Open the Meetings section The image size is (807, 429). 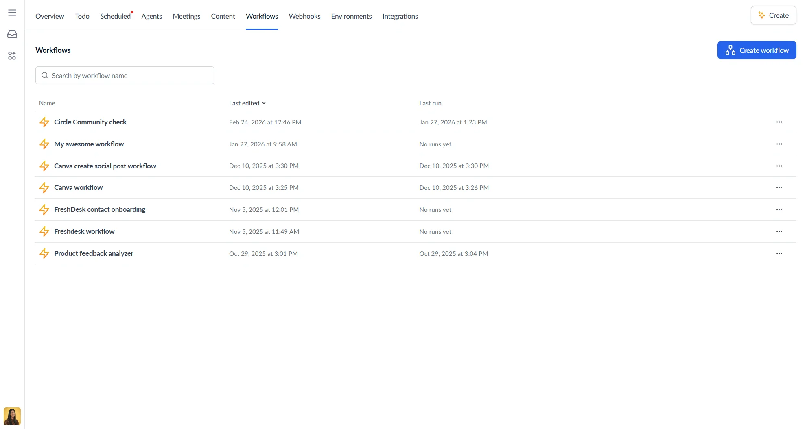(x=186, y=16)
